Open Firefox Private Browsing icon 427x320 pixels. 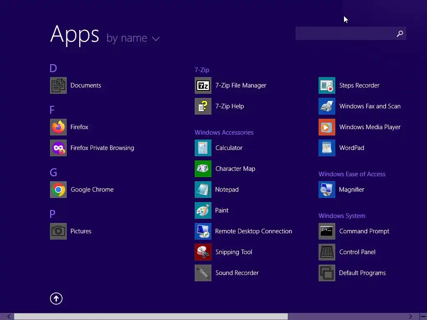58,148
